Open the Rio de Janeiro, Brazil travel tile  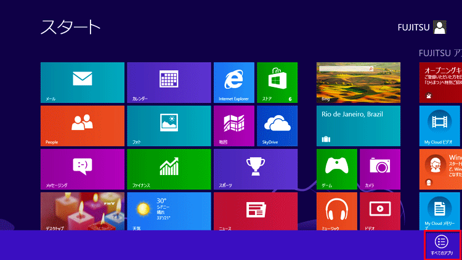click(359, 126)
